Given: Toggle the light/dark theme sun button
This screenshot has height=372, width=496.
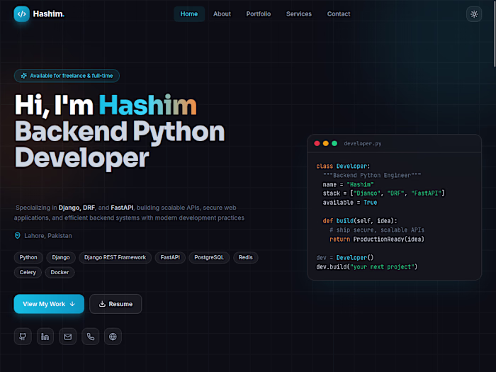Looking at the screenshot, I should tap(474, 14).
